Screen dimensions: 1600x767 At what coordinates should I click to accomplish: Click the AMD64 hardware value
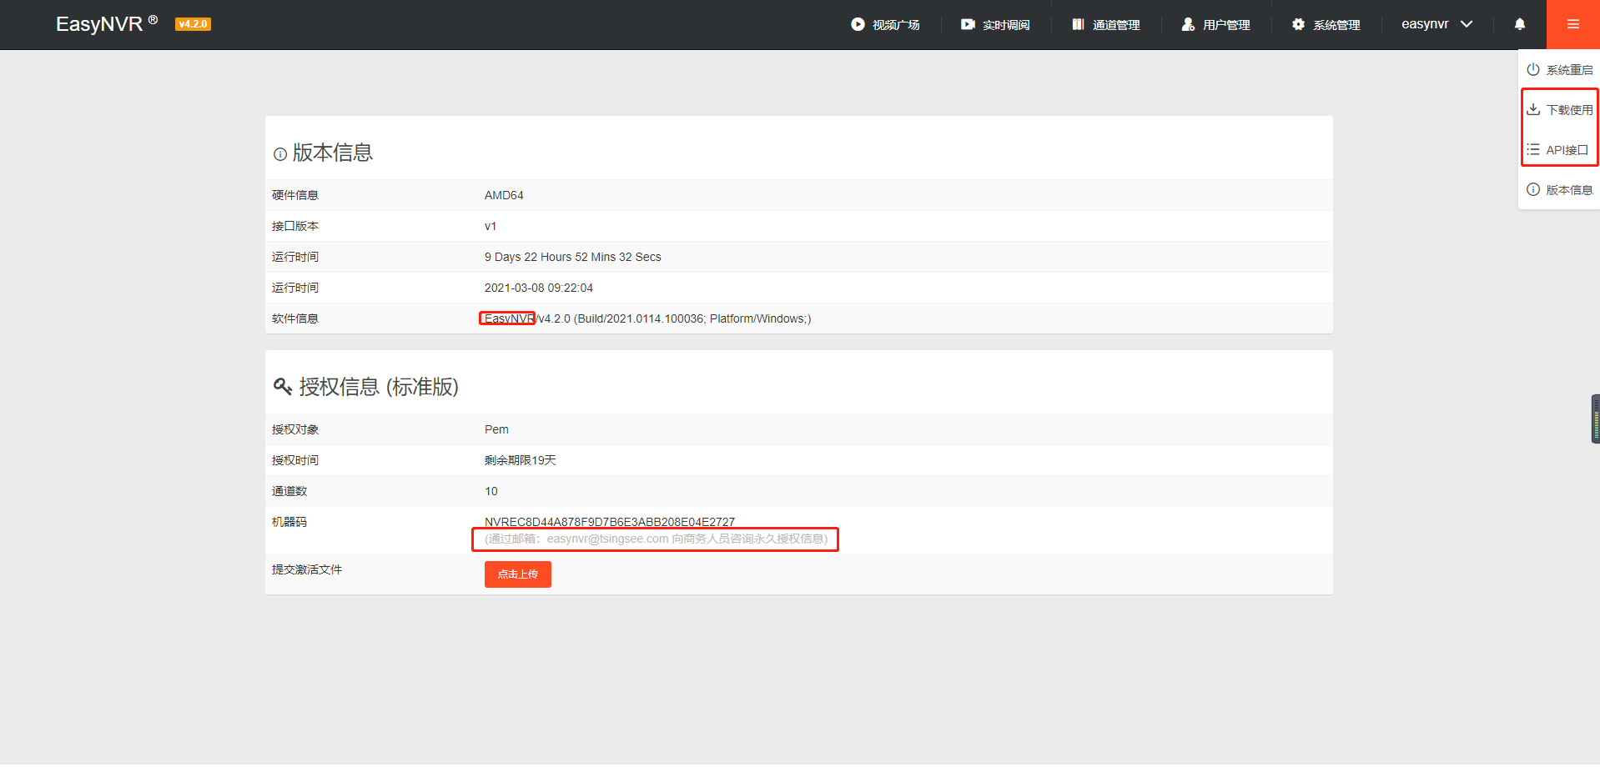(504, 195)
